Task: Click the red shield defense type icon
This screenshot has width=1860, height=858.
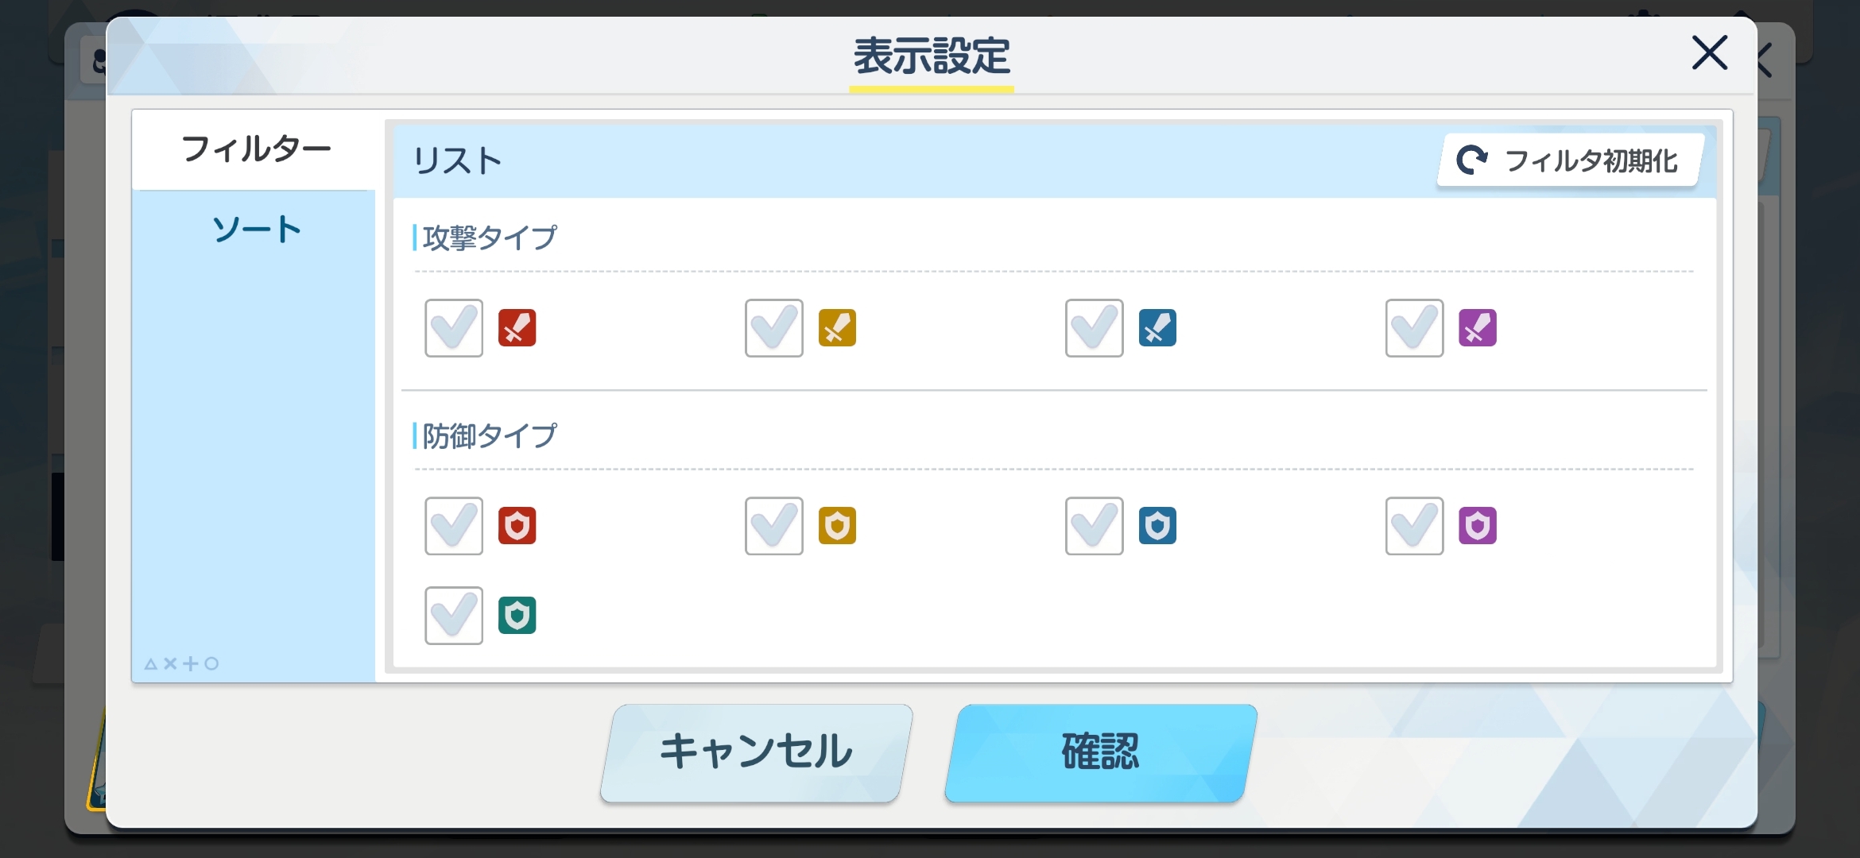Action: [x=517, y=526]
